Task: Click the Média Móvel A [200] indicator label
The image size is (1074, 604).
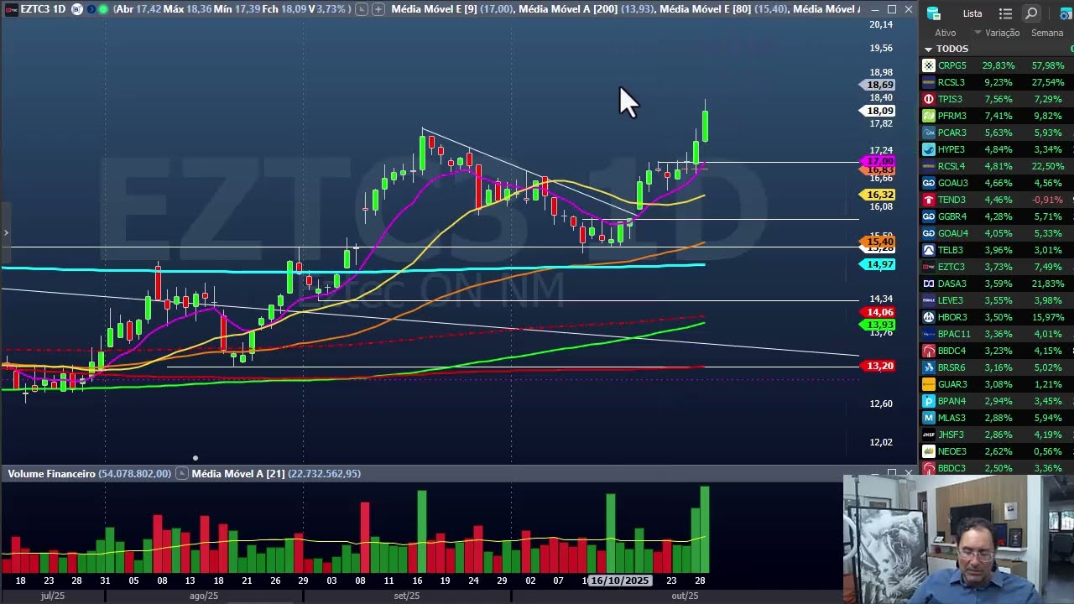Action: (586, 9)
